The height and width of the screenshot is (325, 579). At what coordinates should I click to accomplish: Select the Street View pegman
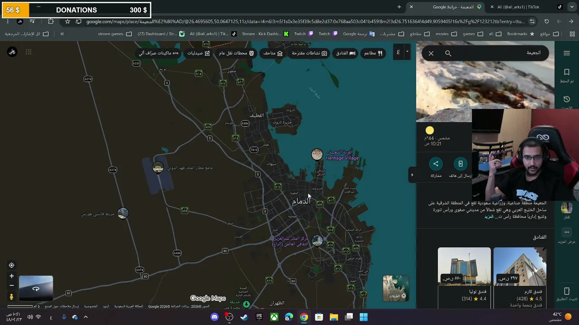pos(12,297)
